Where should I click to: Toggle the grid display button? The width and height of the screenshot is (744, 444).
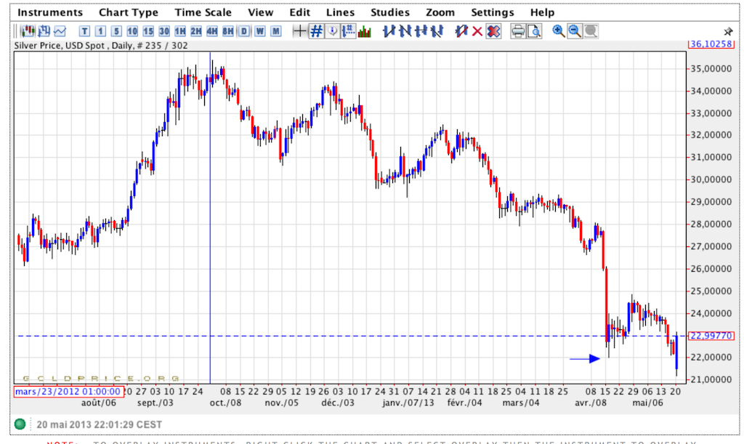click(x=316, y=31)
